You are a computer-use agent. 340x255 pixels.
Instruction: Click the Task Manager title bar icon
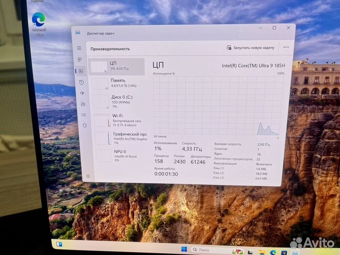[78, 33]
